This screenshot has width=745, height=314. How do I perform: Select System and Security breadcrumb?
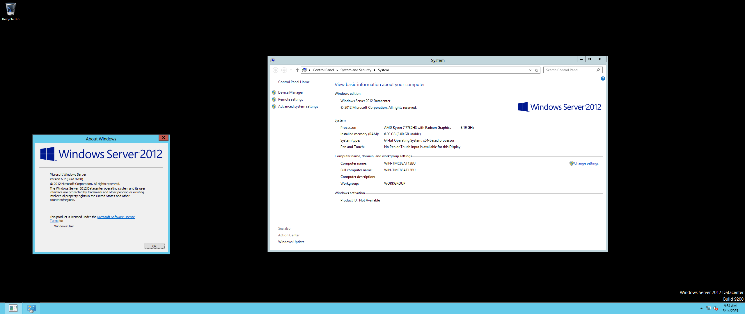(356, 70)
